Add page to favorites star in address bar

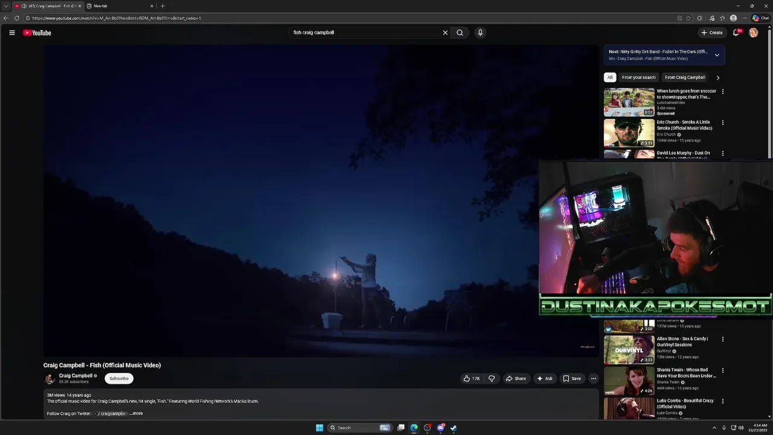tap(688, 18)
